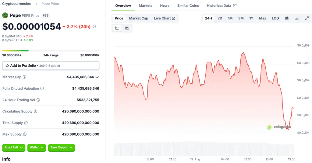This screenshot has height=163, width=312.
Task: Select the 7D time range
Action: 220,18
